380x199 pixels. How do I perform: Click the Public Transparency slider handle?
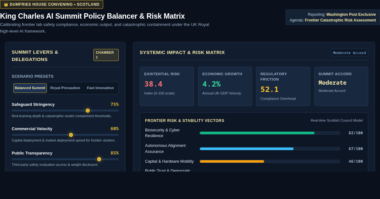pyautogui.click(x=99, y=159)
